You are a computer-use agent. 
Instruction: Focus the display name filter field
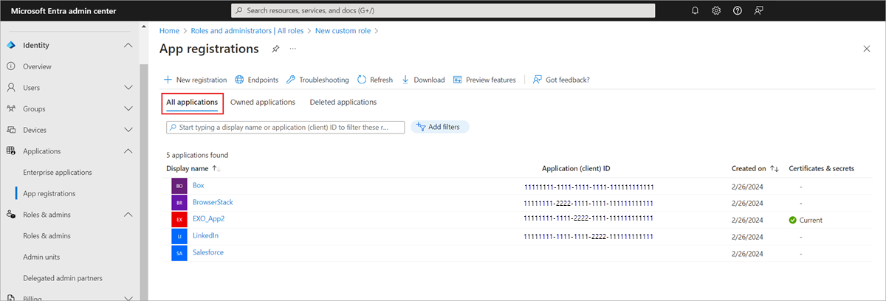[x=286, y=127]
